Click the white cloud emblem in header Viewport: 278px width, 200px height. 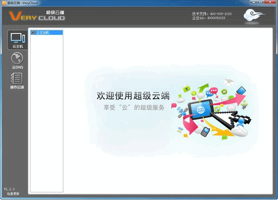tap(253, 15)
